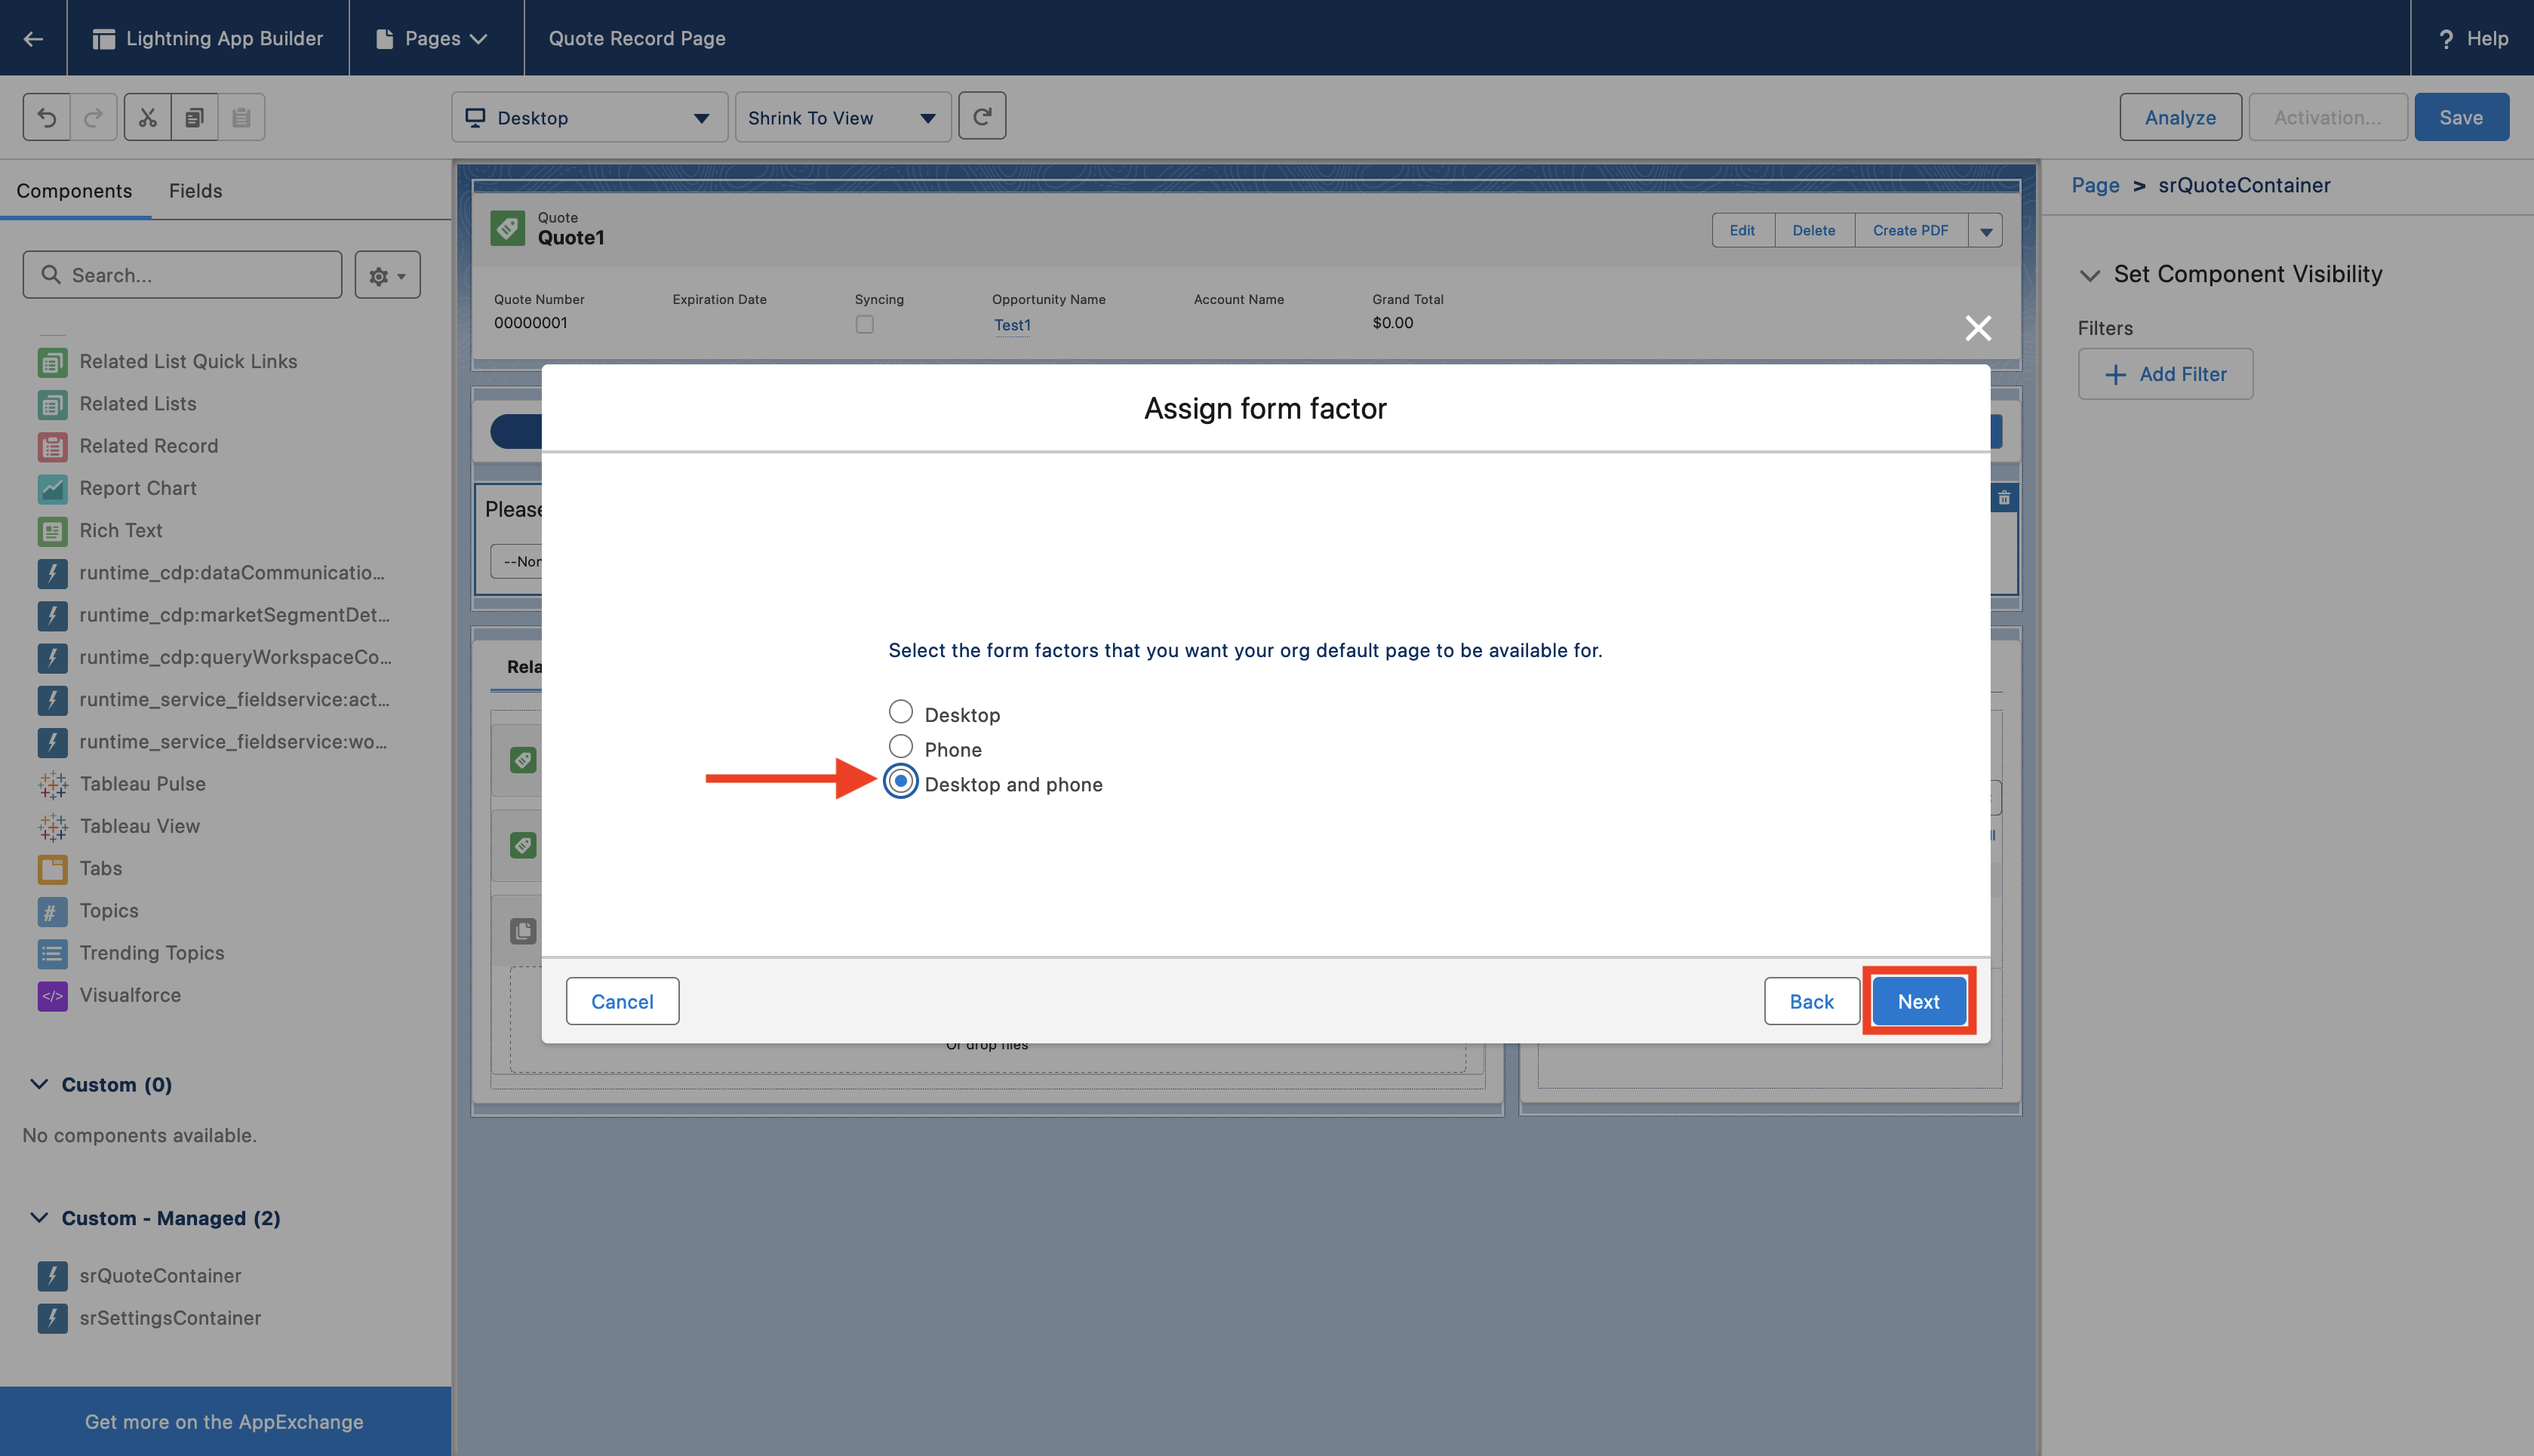Click the cut scissors icon
2534x1456 pixels.
click(x=148, y=117)
